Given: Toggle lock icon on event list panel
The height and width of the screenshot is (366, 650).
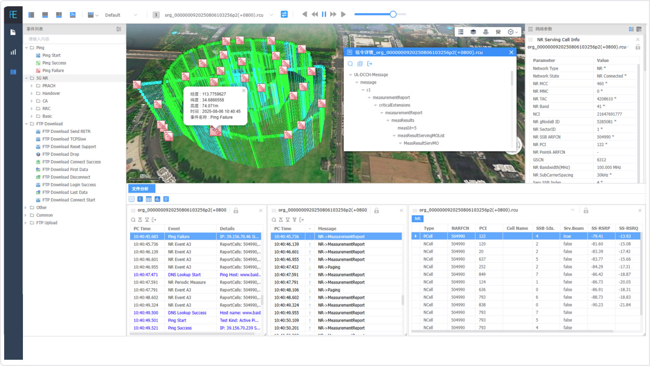Looking at the screenshot, I should pos(236,211).
